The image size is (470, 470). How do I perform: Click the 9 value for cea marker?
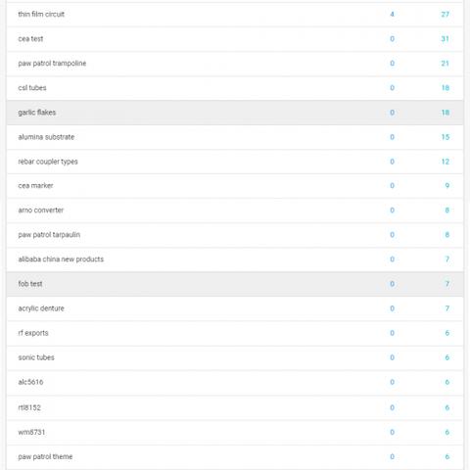pos(447,186)
